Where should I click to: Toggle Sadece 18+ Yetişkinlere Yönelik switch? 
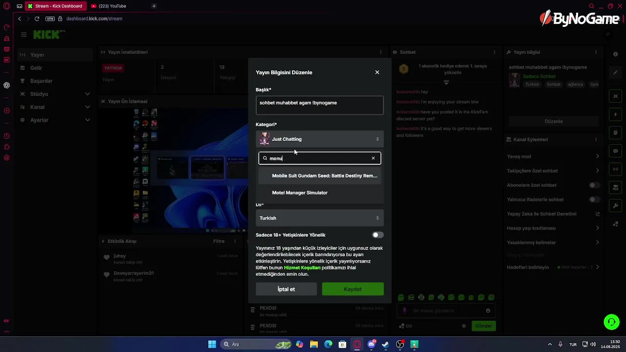point(378,235)
